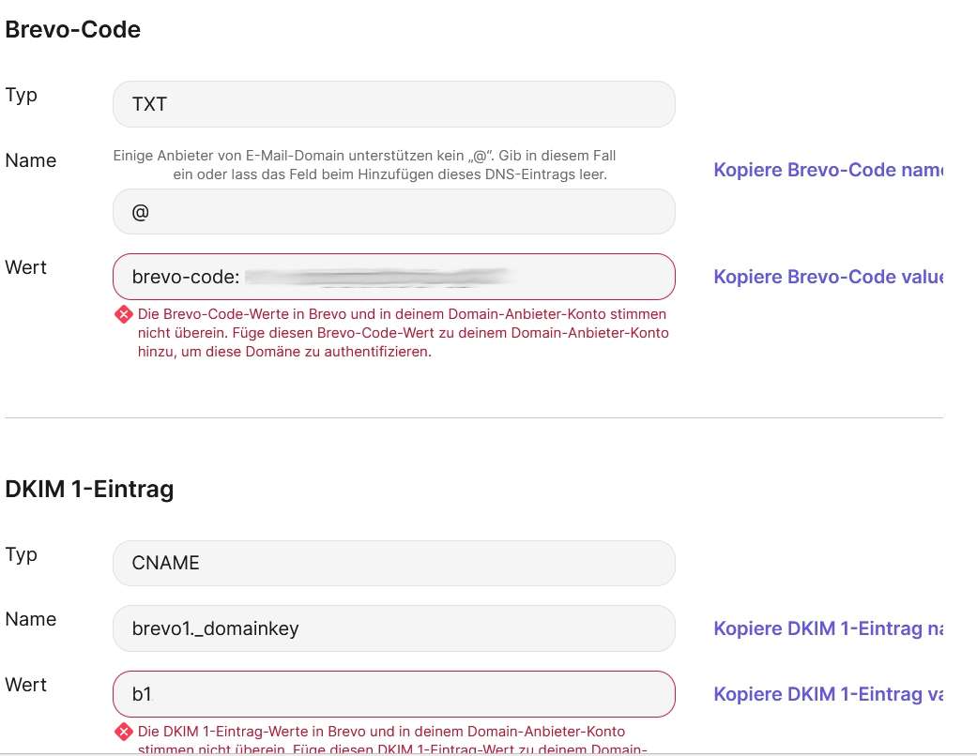Click the DKIM 1-Eintrag section heading
Screen dimensions: 977x756
[89, 489]
